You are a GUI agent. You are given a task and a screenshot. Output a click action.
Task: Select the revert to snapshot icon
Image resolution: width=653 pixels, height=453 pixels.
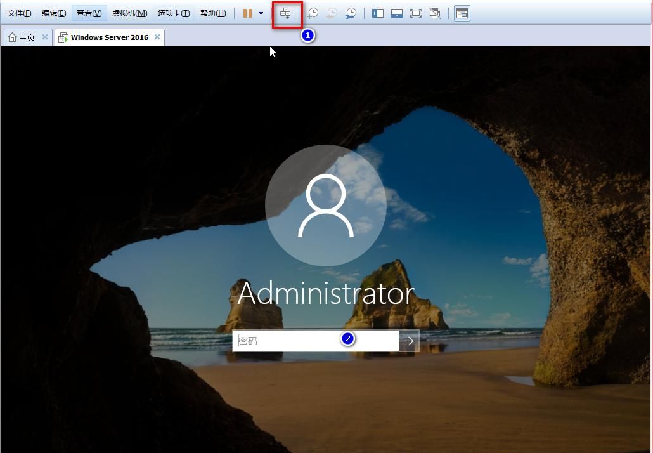pyautogui.click(x=332, y=13)
